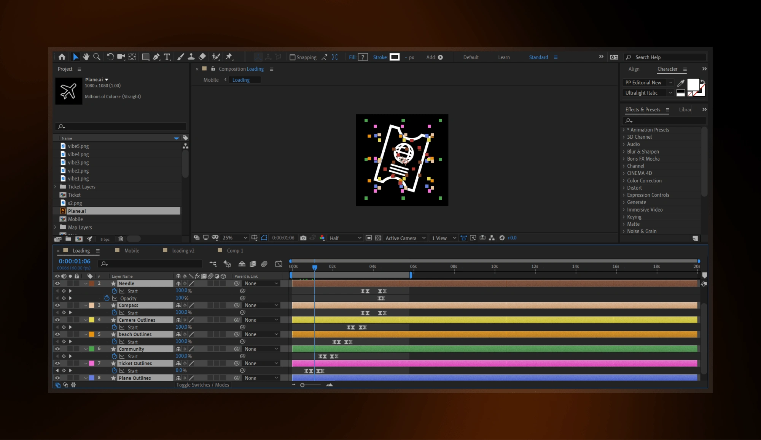The width and height of the screenshot is (761, 440).
Task: Toggle visibility of Compass layer
Action: pyautogui.click(x=58, y=305)
